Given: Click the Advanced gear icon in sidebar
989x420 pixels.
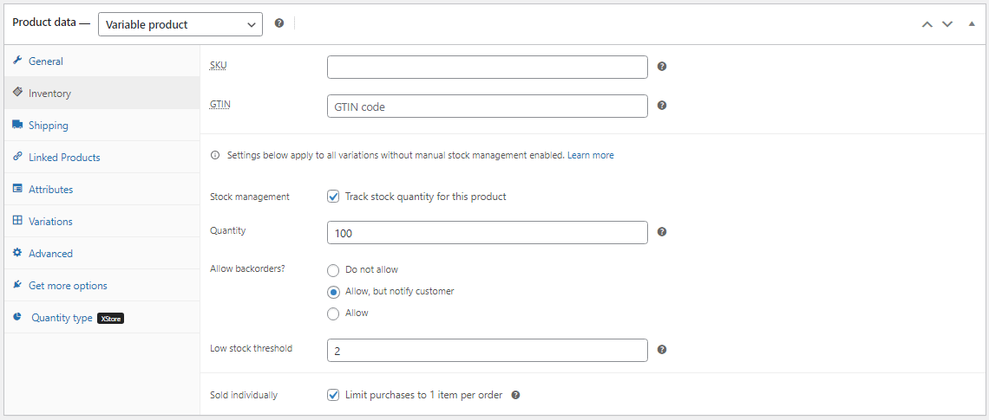Looking at the screenshot, I should click(x=17, y=253).
